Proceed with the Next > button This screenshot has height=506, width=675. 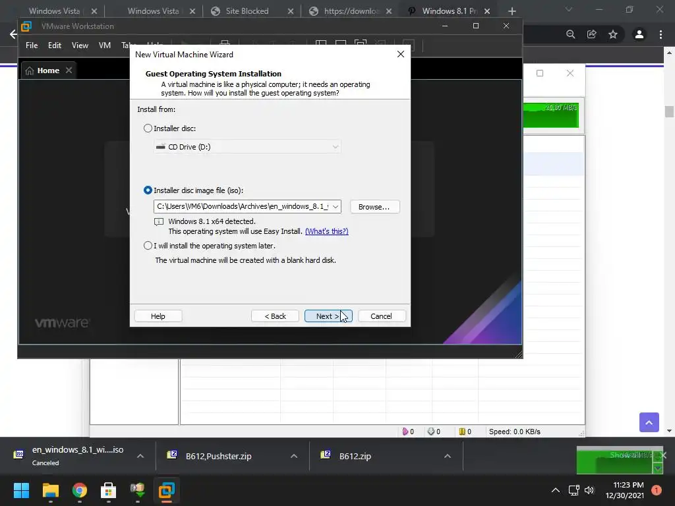328,316
